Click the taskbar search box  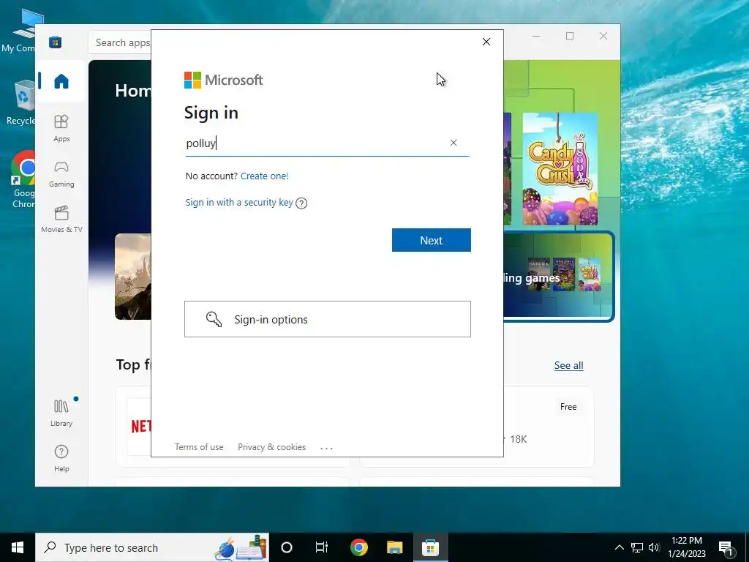152,547
